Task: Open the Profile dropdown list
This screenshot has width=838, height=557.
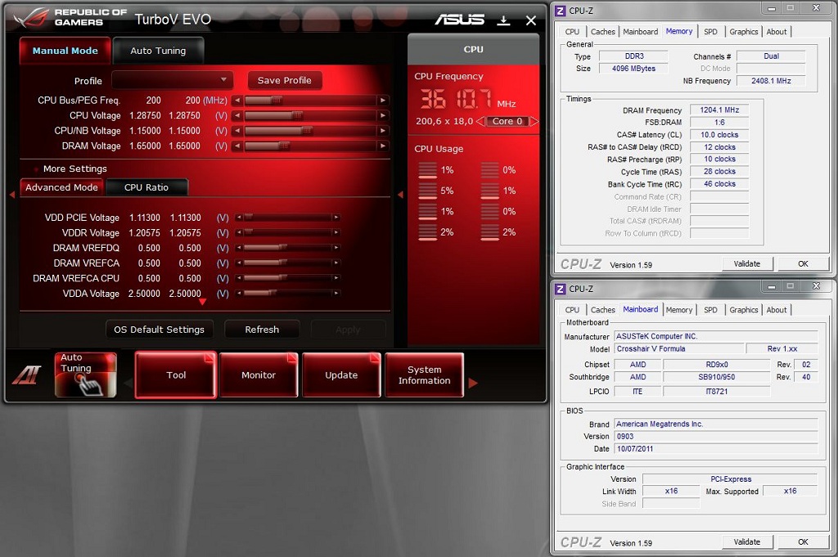Action: coord(173,80)
